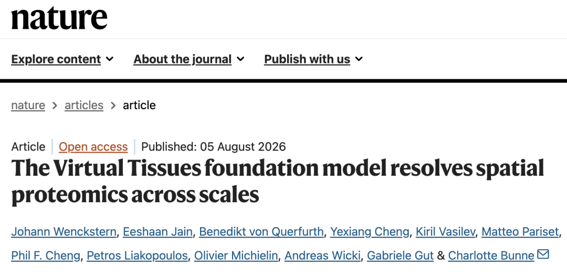Expand the Explore content menu
The width and height of the screenshot is (567, 275).
pos(62,59)
